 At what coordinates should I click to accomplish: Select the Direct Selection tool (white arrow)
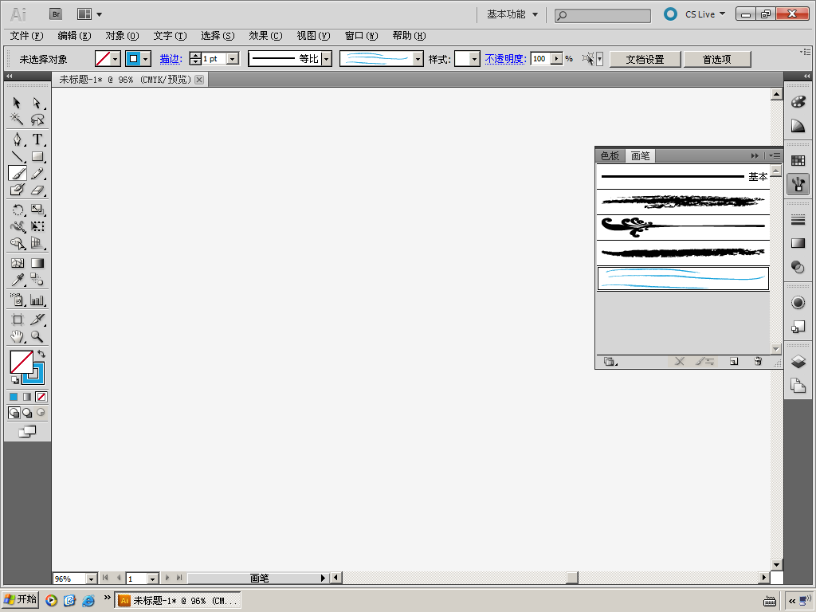(x=37, y=103)
